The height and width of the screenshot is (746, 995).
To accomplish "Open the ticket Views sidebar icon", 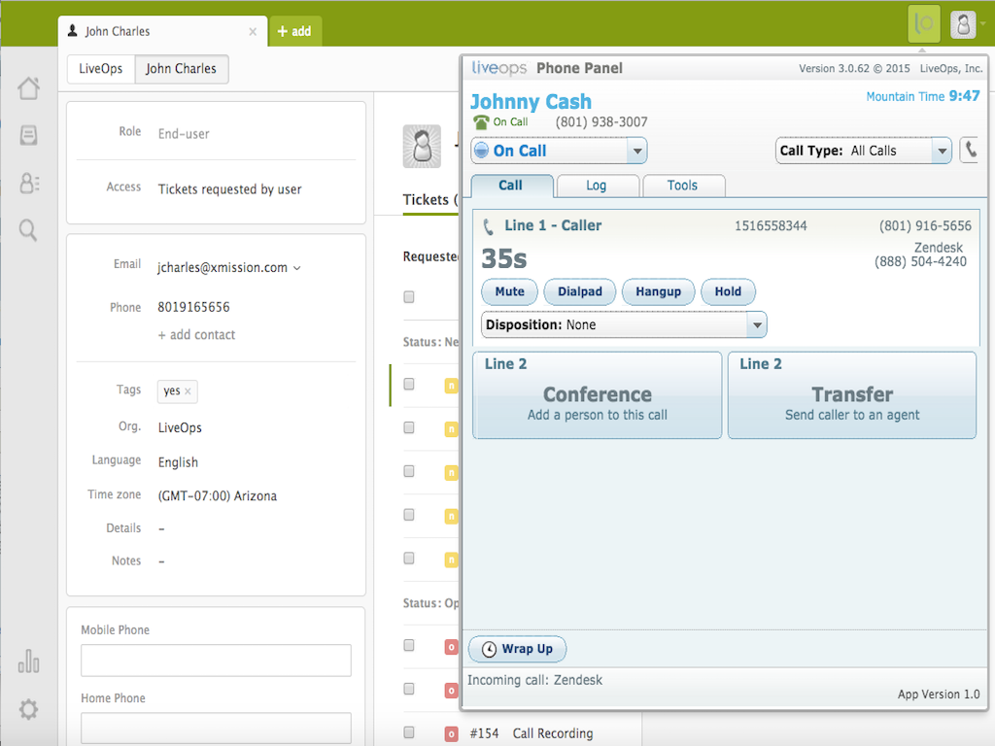I will pos(28,136).
